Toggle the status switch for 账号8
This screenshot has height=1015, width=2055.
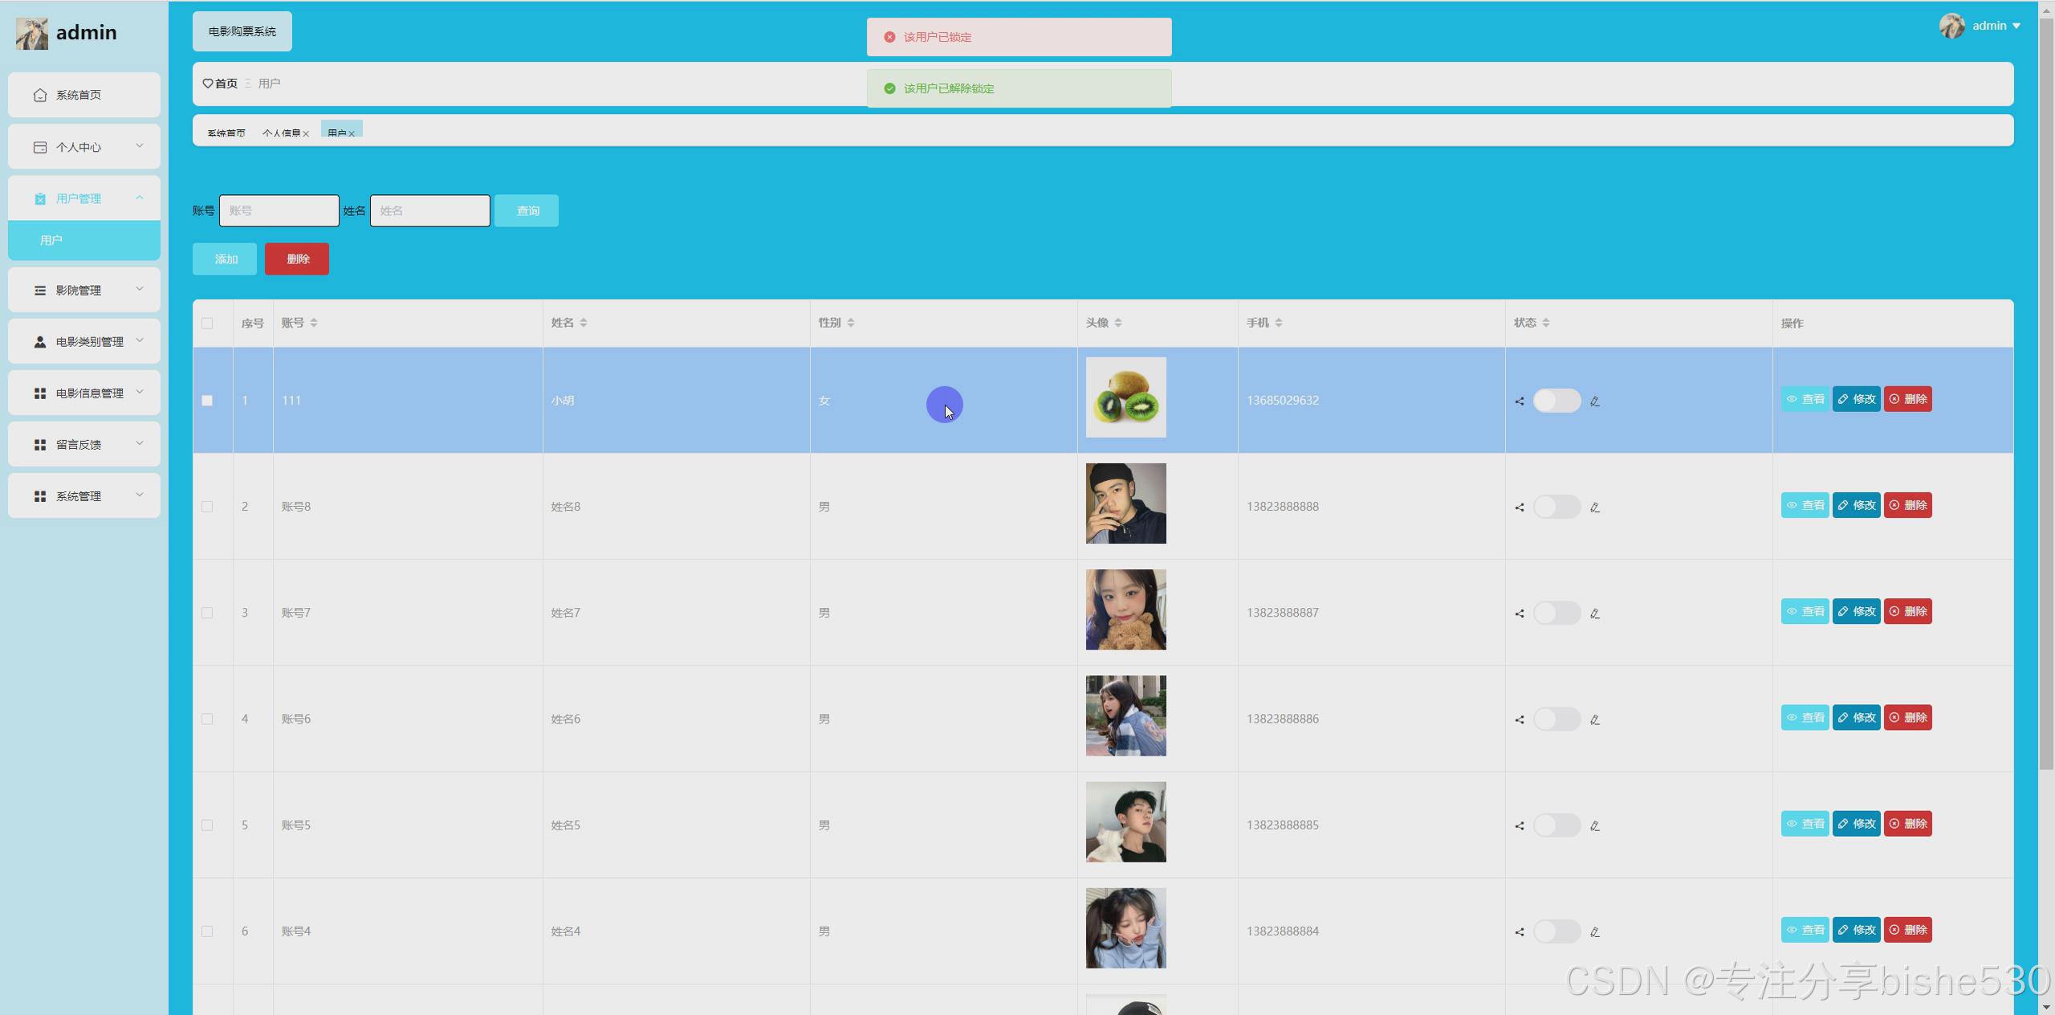point(1557,507)
